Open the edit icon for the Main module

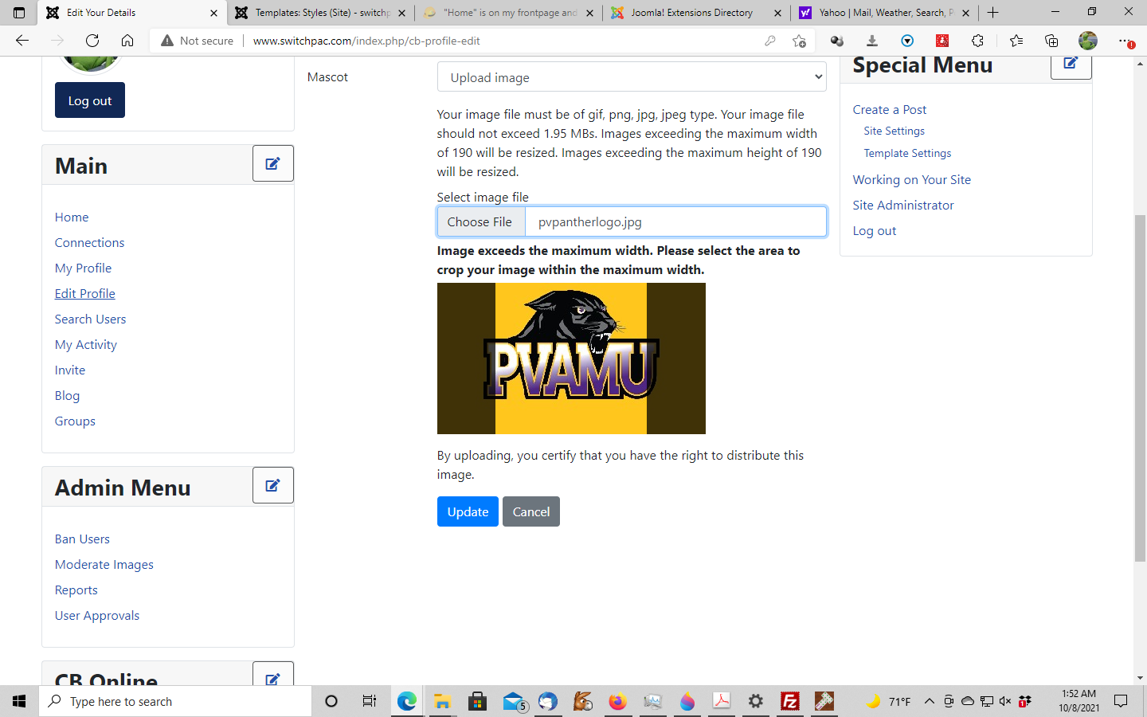[x=273, y=163]
